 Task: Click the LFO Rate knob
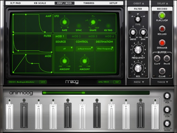[x=64, y=22]
